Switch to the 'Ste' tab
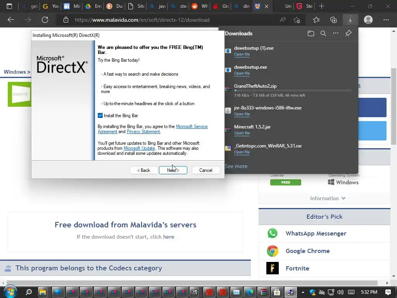This screenshot has height=298, width=397. (x=304, y=6)
